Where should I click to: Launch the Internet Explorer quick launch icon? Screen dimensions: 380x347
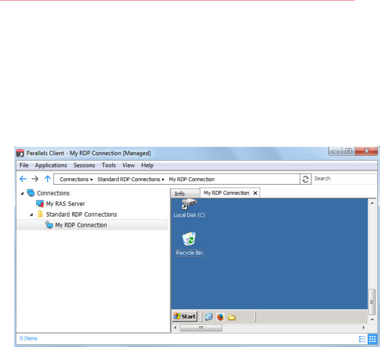[x=209, y=317]
